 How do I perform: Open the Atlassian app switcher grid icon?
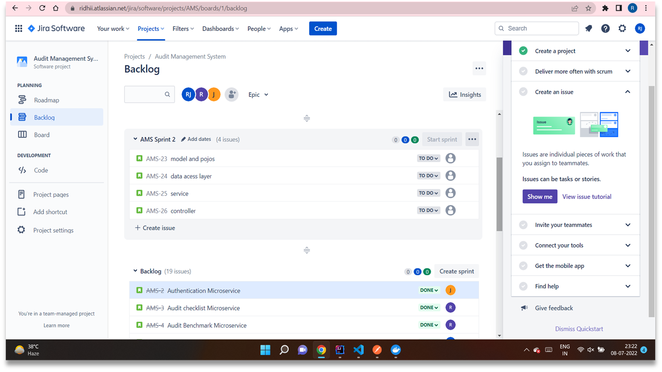tap(18, 28)
